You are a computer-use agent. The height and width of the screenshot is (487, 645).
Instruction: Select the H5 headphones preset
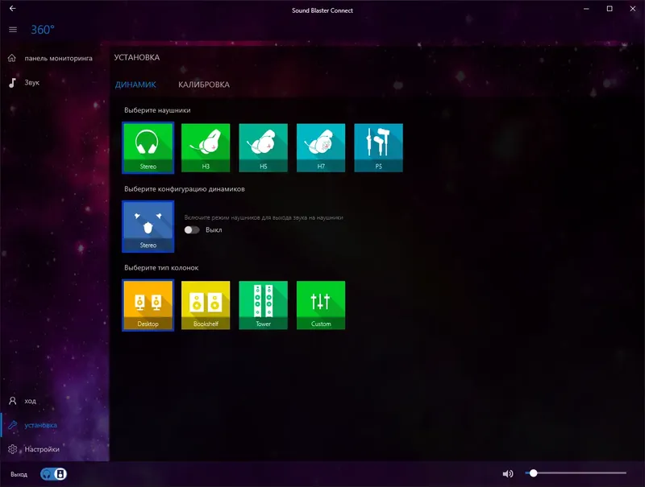tap(264, 147)
